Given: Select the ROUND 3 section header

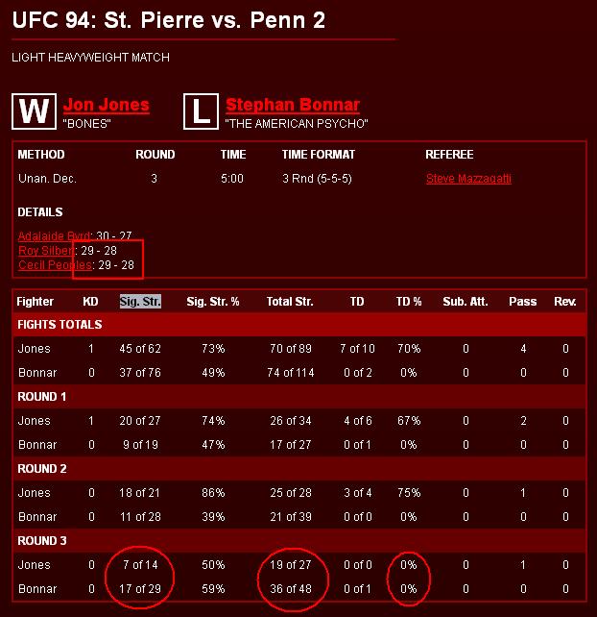Looking at the screenshot, I should click(42, 541).
